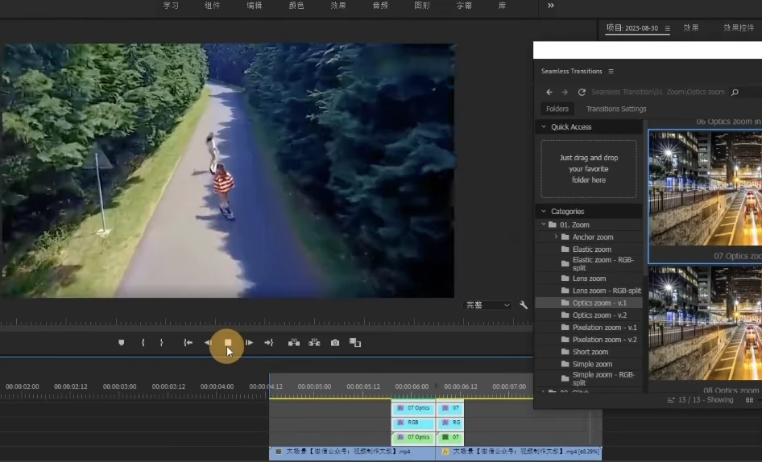Viewport: 762px width, 462px height.
Task: Select the 大场景 clip marked 68.29%
Action: point(519,452)
